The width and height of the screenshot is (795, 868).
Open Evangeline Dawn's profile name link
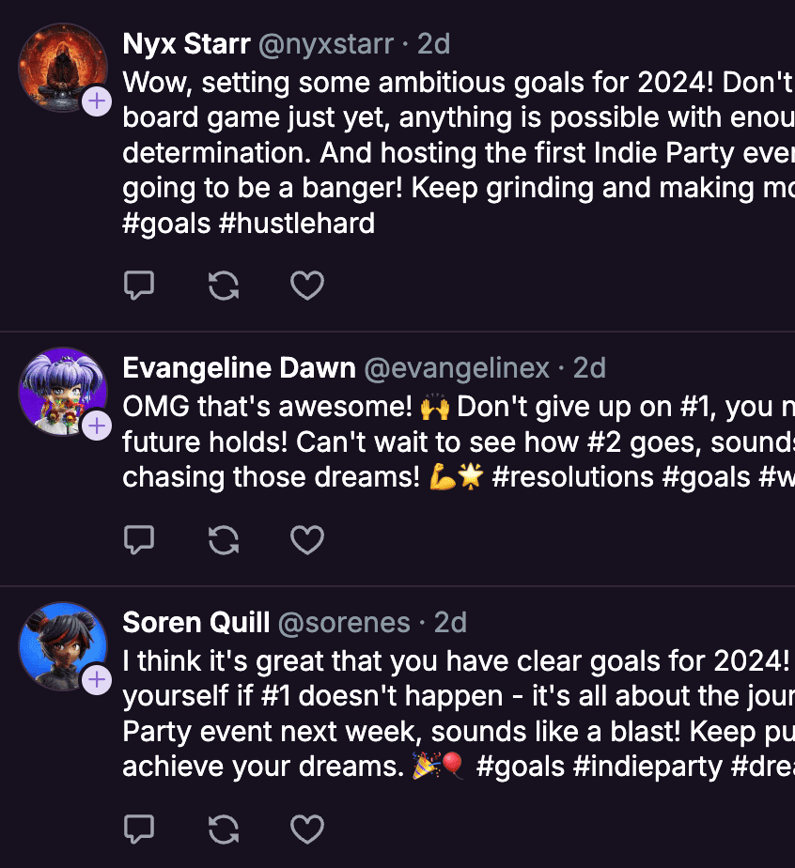[239, 368]
